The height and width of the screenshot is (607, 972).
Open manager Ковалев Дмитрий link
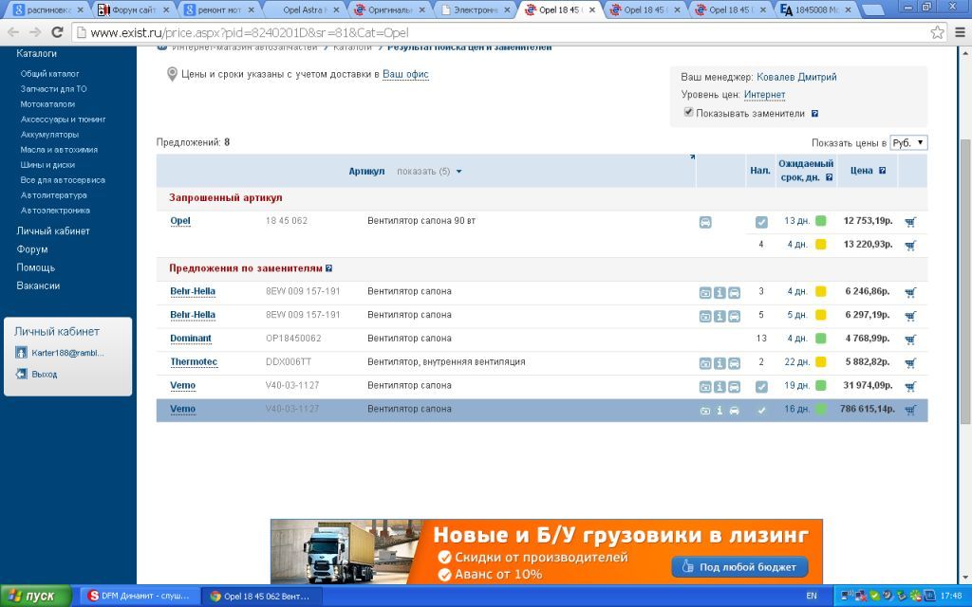coord(796,77)
